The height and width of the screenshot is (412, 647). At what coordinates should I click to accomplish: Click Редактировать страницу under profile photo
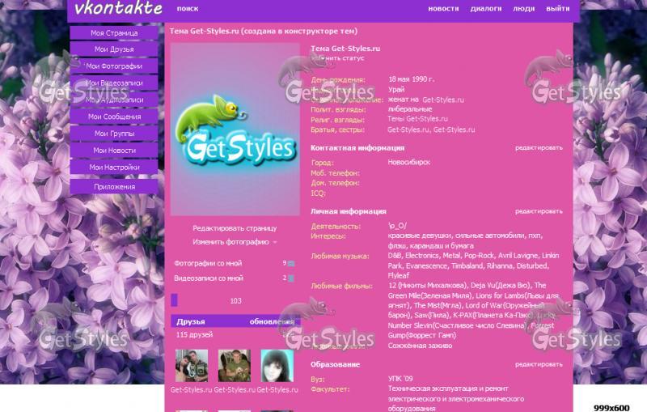point(235,228)
